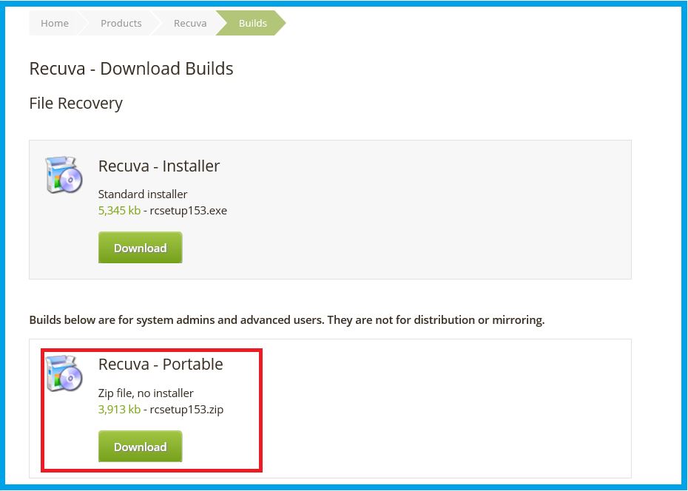Image resolution: width=688 pixels, height=491 pixels.
Task: Click the "Zip file, no installer" description
Action: [x=146, y=393]
